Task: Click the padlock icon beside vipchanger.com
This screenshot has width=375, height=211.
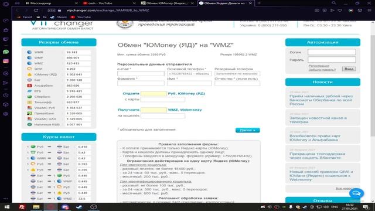Action: click(60, 11)
